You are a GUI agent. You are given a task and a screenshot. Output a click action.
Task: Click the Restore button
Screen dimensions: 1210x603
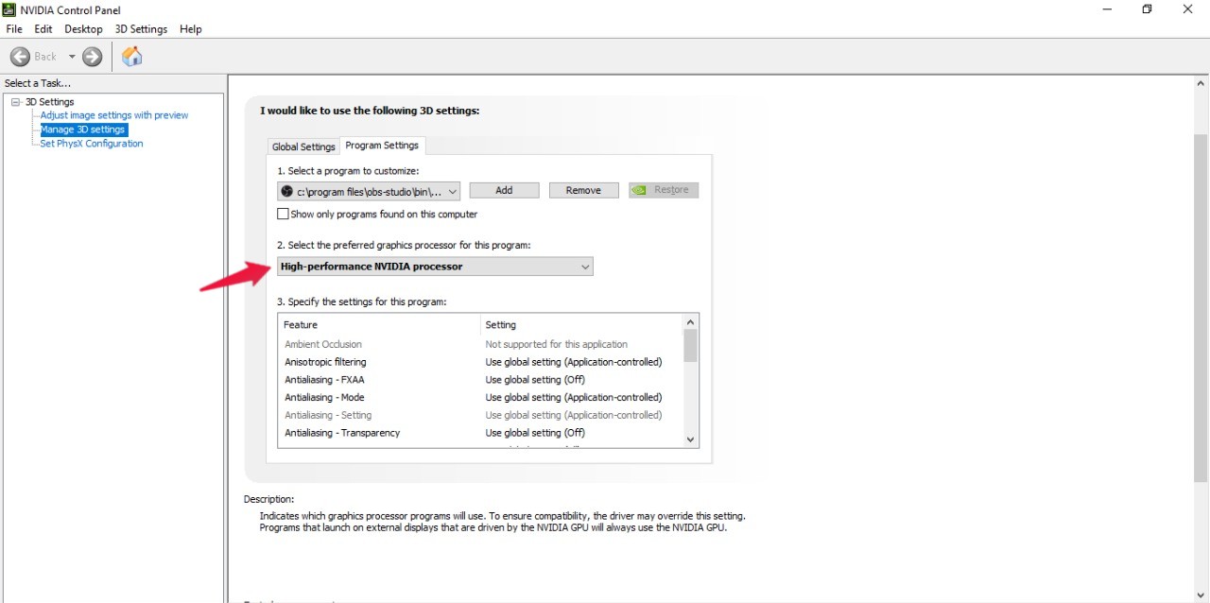tap(664, 190)
